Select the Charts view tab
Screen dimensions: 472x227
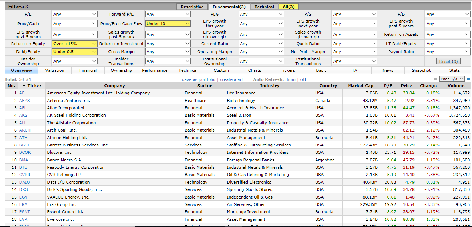[255, 70]
